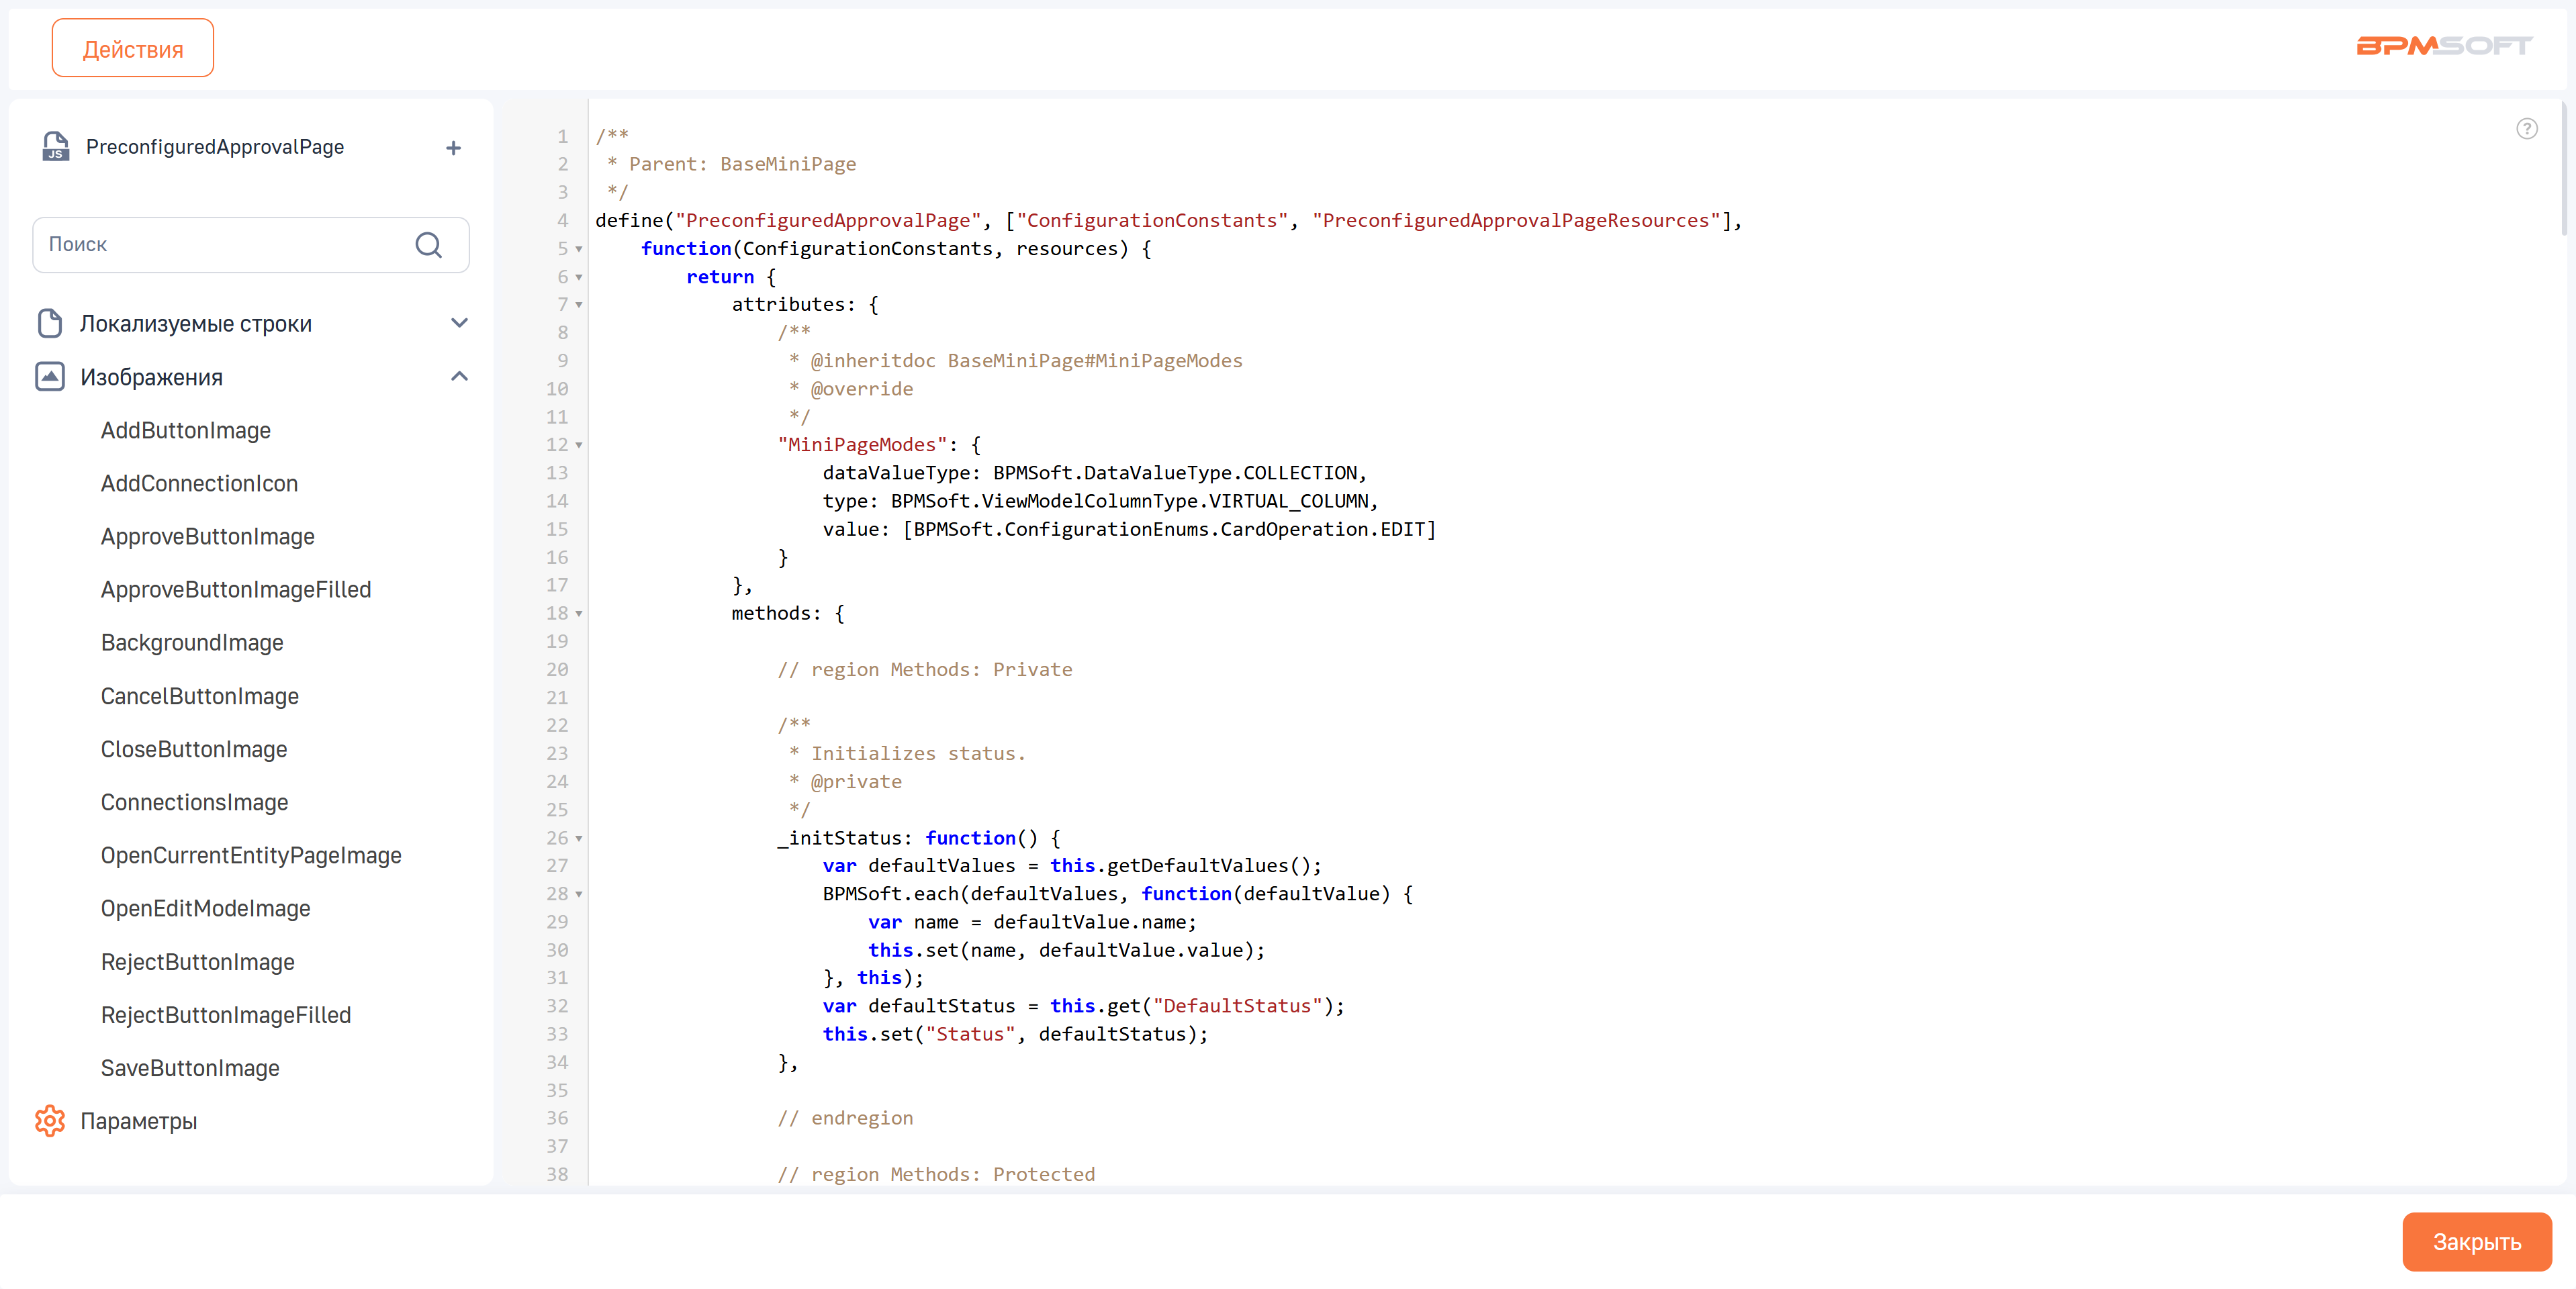
Task: Expand the Локализуемые строки section chevron
Action: (x=459, y=323)
